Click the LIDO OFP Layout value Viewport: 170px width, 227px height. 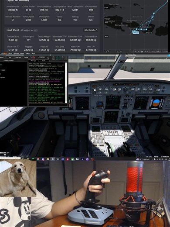tap(44, 20)
